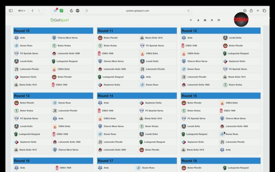Click the Round 15 header
The image size is (275, 172).
pos(221,96)
